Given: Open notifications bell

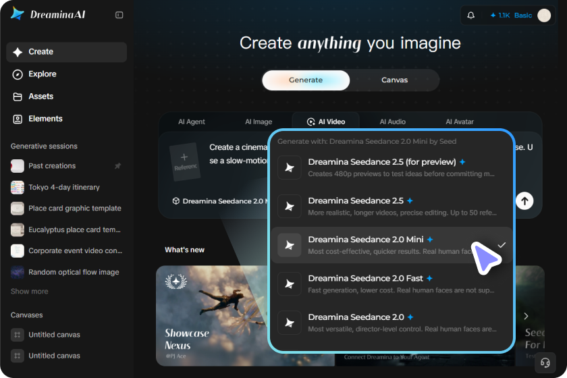Looking at the screenshot, I should coord(471,16).
